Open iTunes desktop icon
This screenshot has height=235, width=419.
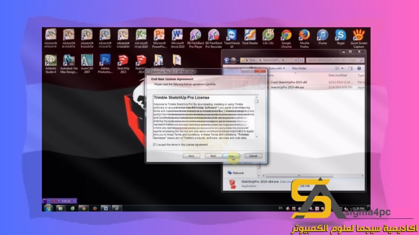[322, 37]
